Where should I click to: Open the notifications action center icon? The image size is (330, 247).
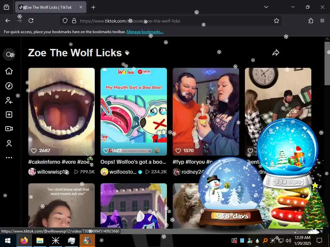point(319,241)
